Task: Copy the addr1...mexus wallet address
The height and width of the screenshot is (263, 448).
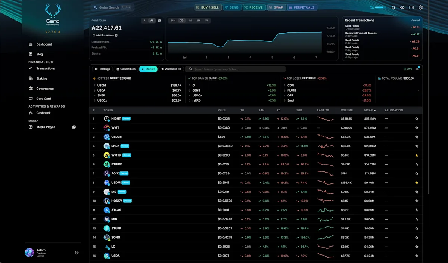Action: pyautogui.click(x=116, y=35)
